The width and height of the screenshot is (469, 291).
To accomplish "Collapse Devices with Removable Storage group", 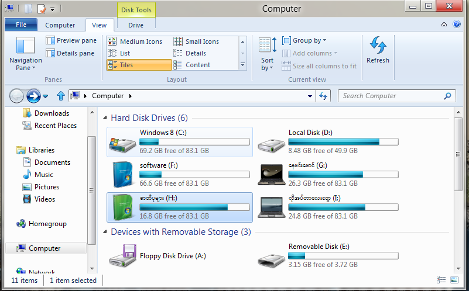I will pos(105,232).
